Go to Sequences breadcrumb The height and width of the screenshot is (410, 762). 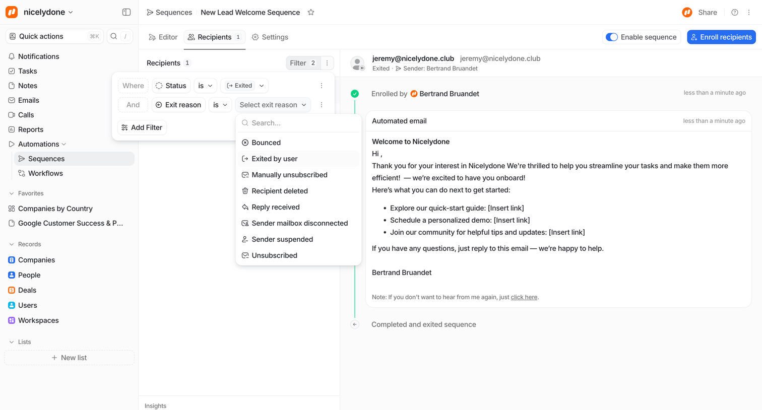click(x=169, y=12)
